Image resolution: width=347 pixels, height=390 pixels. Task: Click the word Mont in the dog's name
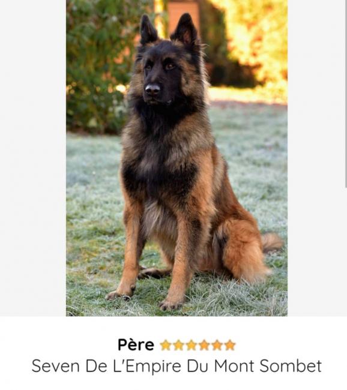pyautogui.click(x=234, y=366)
